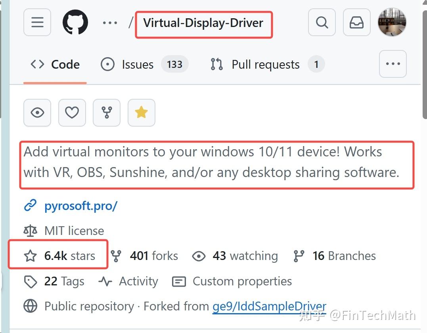
Task: Open the pyrosoft.pro link
Action: point(81,206)
